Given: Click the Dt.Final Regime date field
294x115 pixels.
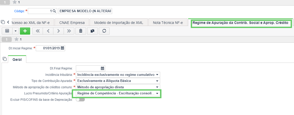Looking at the screenshot, I should click(x=90, y=68).
